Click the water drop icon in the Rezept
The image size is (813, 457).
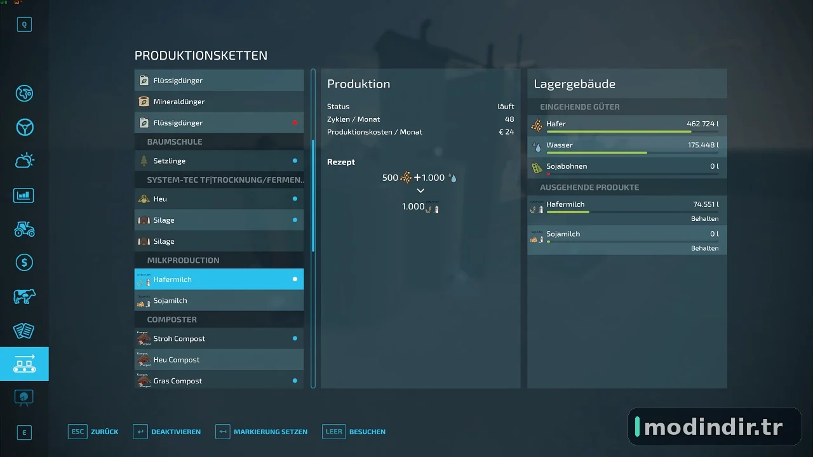point(452,178)
